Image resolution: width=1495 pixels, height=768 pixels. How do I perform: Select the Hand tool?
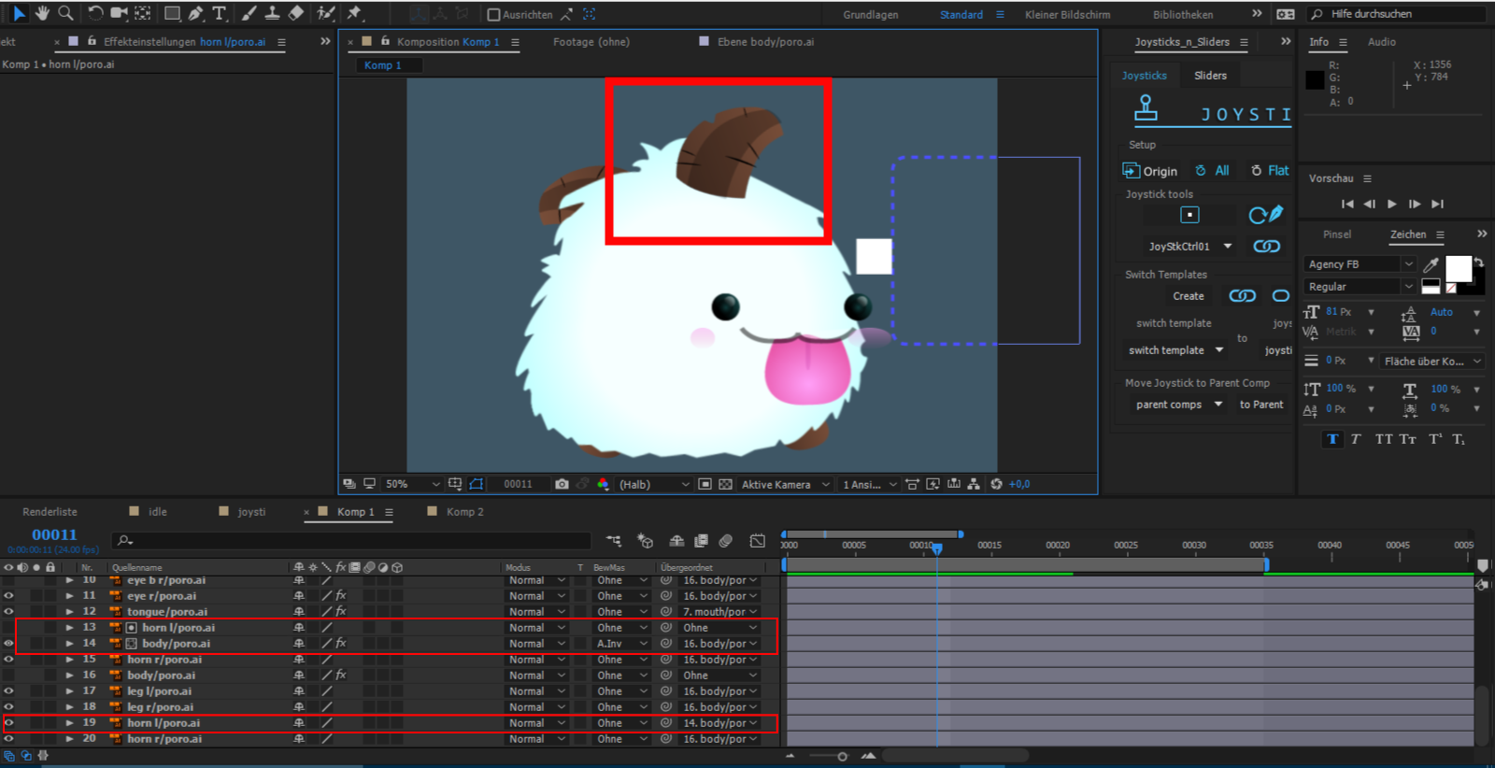pyautogui.click(x=42, y=13)
